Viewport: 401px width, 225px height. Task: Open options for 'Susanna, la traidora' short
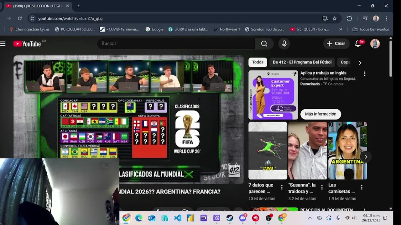322,187
